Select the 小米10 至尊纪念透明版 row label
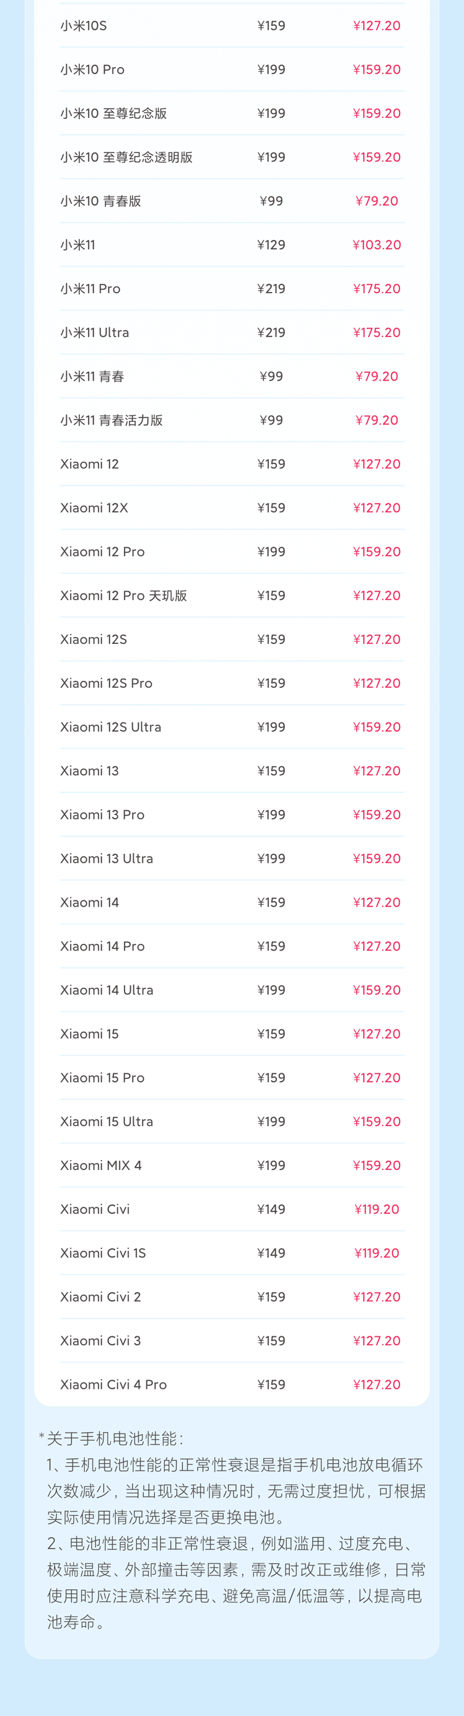The width and height of the screenshot is (464, 1716). tap(126, 157)
